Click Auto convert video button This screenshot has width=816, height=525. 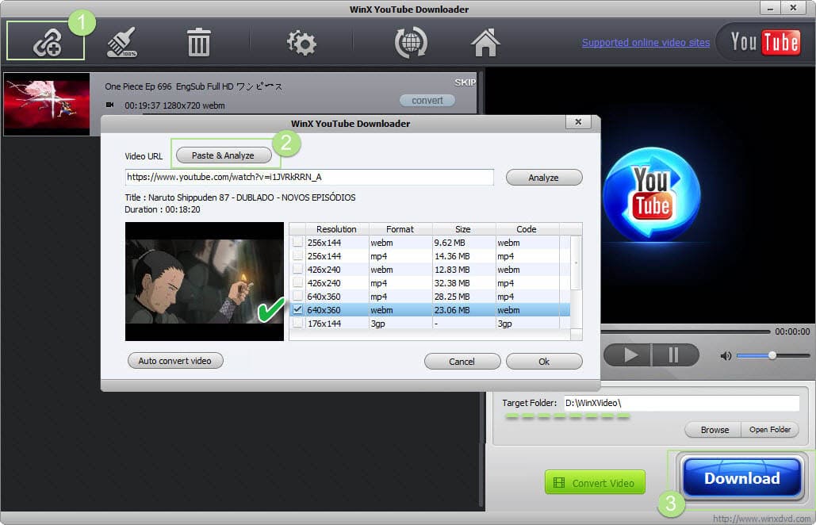click(x=175, y=361)
